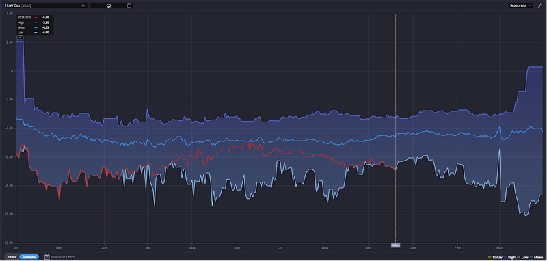Click the Low entry in bottom legend
The height and width of the screenshot is (261, 547).
[x=522, y=257]
